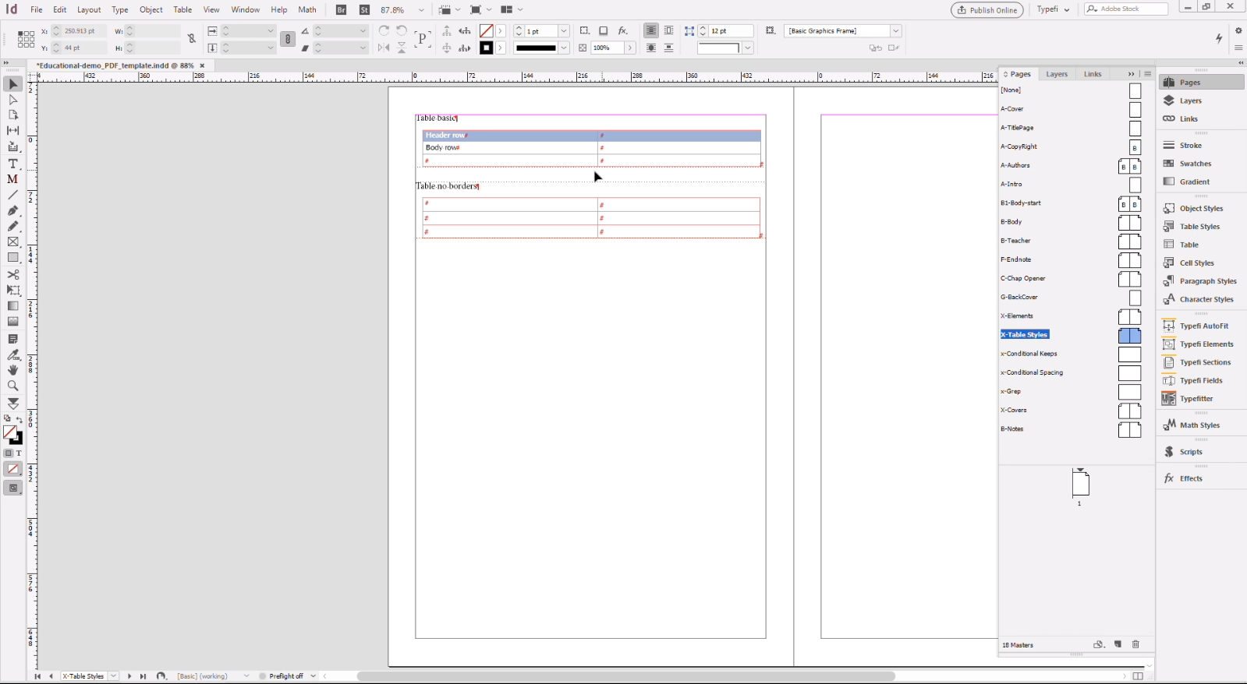This screenshot has width=1247, height=684.
Task: Open the Typefi workspace dropdown
Action: [1054, 9]
